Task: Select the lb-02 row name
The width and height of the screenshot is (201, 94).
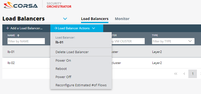Action: (11, 63)
